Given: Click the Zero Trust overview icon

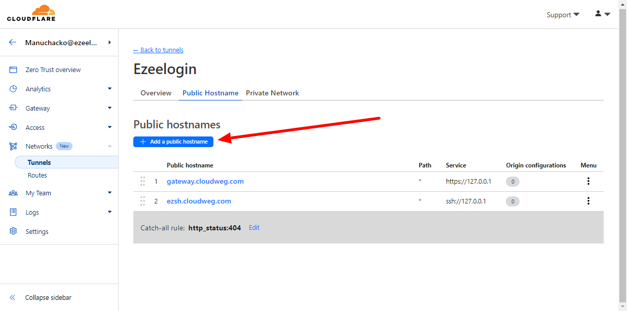Looking at the screenshot, I should coord(14,70).
